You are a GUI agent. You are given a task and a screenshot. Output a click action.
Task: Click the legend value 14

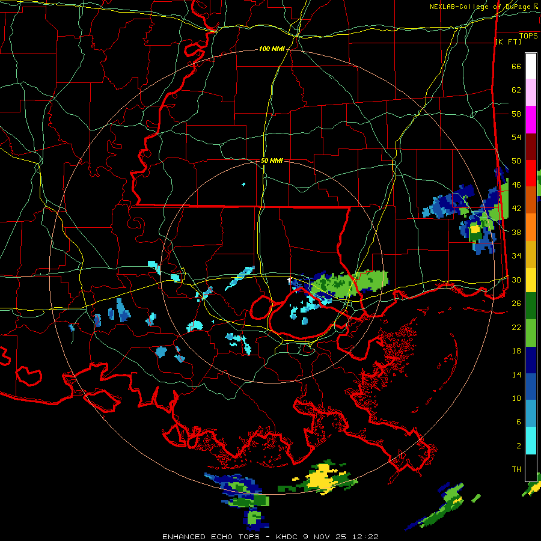pyautogui.click(x=516, y=374)
